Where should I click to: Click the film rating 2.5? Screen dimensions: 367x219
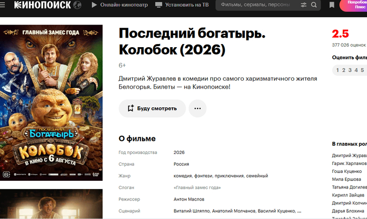tap(340, 34)
